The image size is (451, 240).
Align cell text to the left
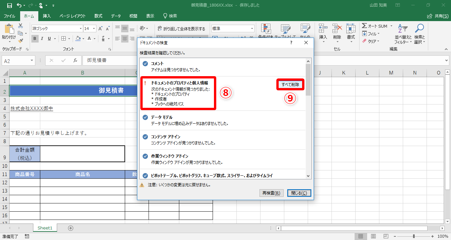tap(117, 39)
